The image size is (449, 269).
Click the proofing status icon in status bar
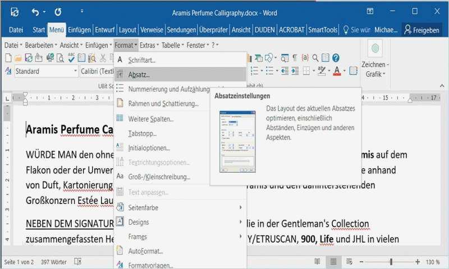77,261
